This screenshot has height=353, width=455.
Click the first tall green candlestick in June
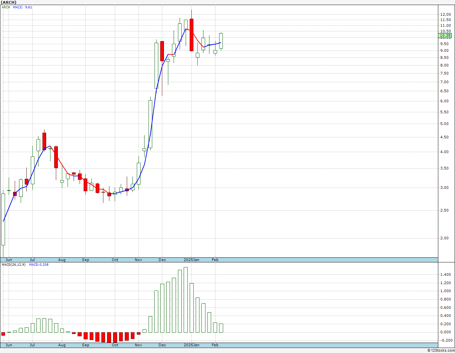click(x=3, y=220)
